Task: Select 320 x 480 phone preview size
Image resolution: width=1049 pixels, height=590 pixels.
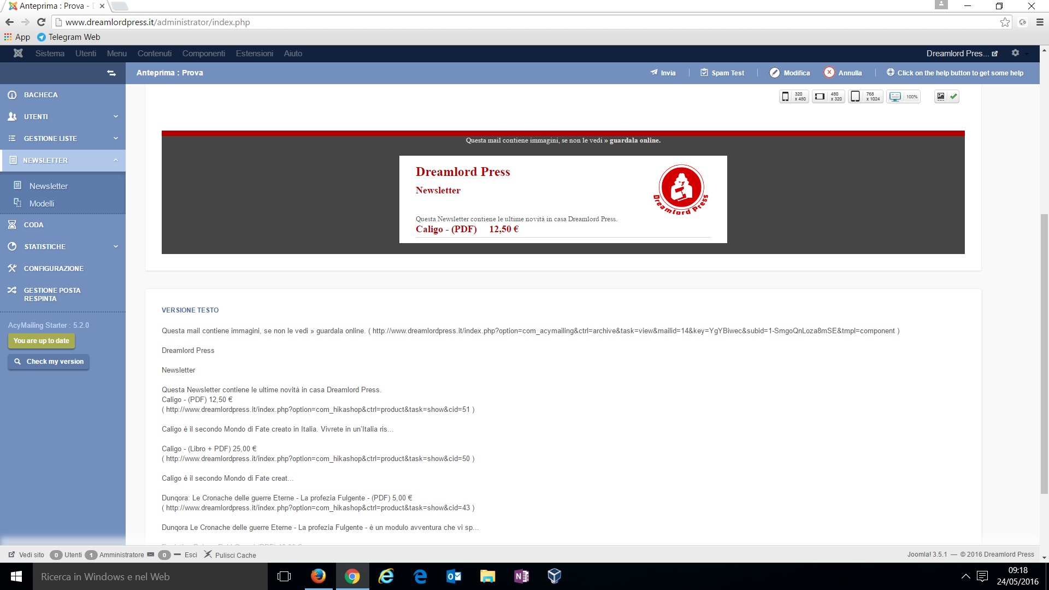Action: pos(793,97)
